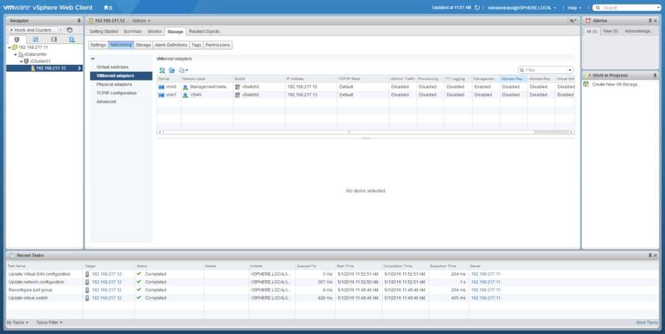This screenshot has height=334, width=665.
Task: Open the copy/export dropdown in adapters toolbar
Action: (183, 70)
